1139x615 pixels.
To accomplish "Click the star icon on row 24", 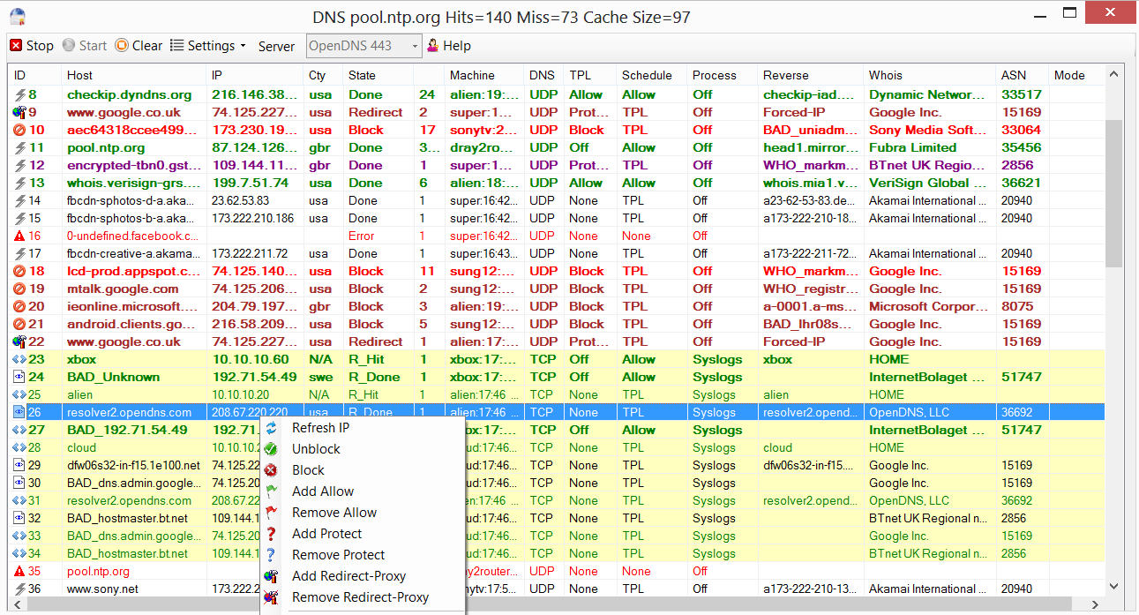I will pos(19,377).
